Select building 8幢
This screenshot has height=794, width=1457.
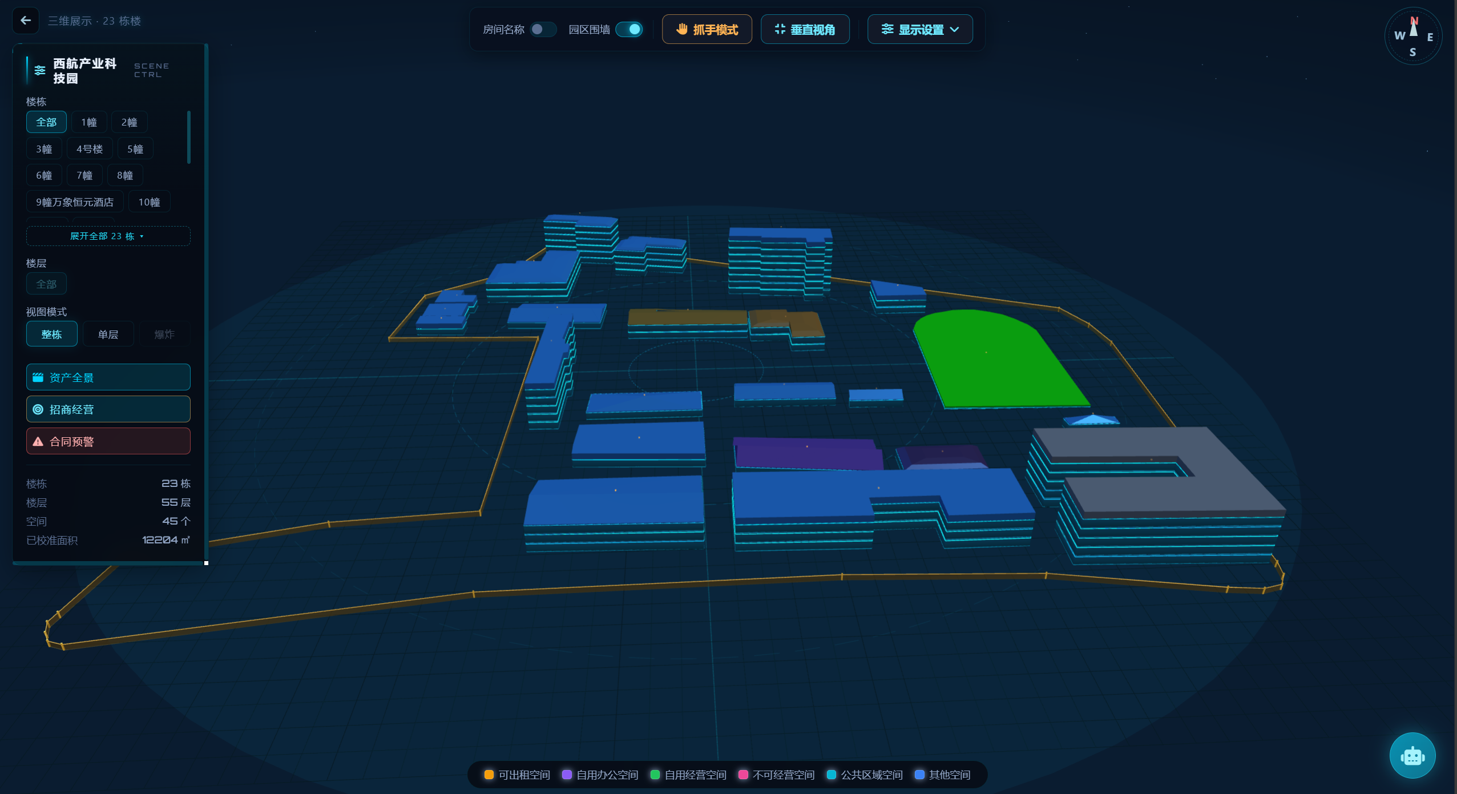pyautogui.click(x=125, y=175)
